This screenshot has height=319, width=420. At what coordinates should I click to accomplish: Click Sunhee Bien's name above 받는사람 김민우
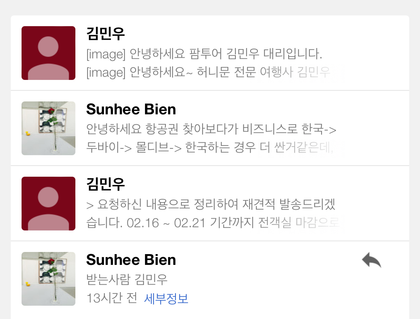coord(131,260)
